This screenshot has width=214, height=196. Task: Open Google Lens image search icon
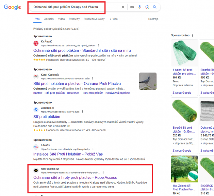pyautogui.click(x=147, y=7)
